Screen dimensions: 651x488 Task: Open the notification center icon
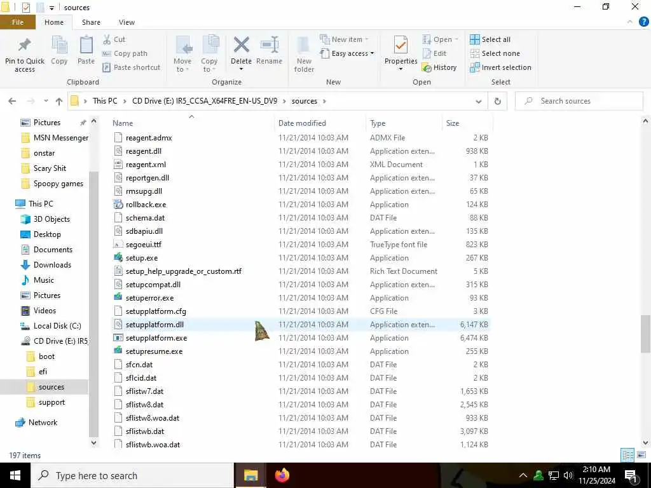(x=631, y=475)
